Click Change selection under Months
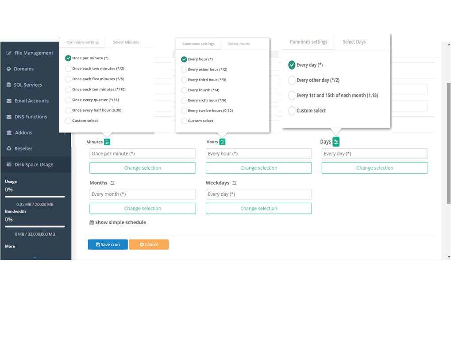 [143, 209]
